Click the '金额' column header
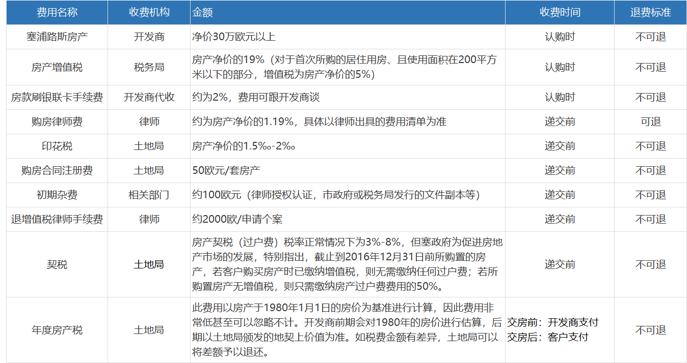Screen dimensions: 687x363 (x=348, y=13)
